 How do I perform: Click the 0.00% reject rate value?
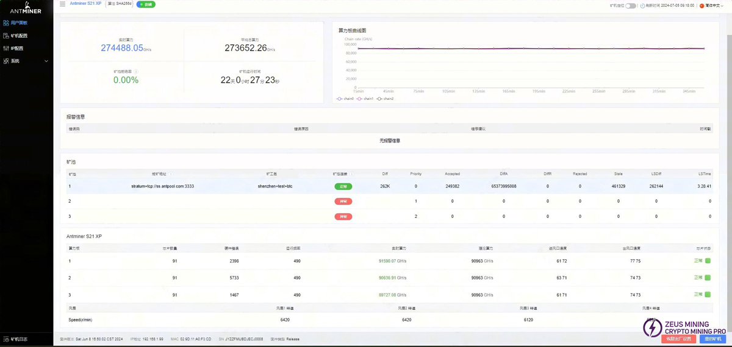click(126, 80)
